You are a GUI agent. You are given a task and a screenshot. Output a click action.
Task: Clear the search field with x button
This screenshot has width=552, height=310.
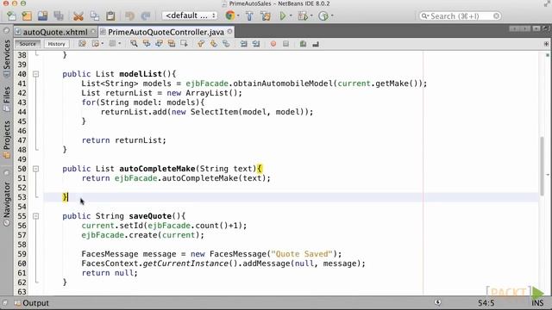(496, 16)
